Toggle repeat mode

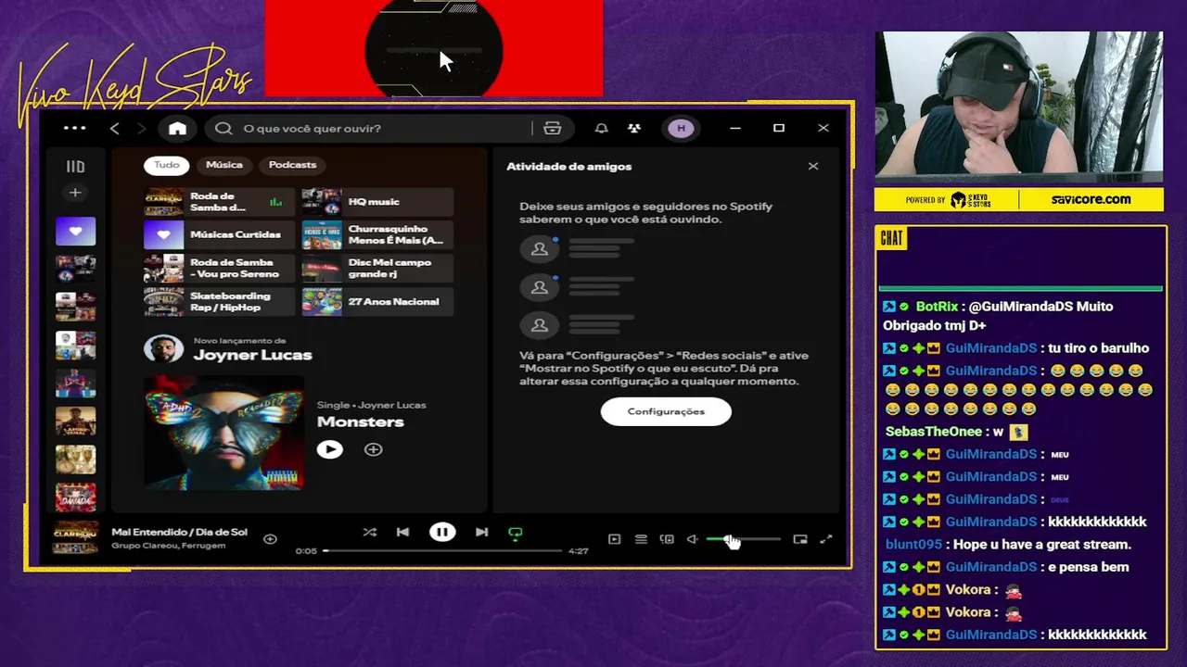(x=516, y=533)
